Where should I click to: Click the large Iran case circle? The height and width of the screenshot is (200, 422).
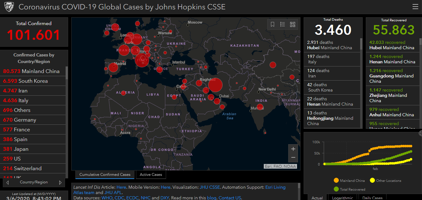point(215,85)
